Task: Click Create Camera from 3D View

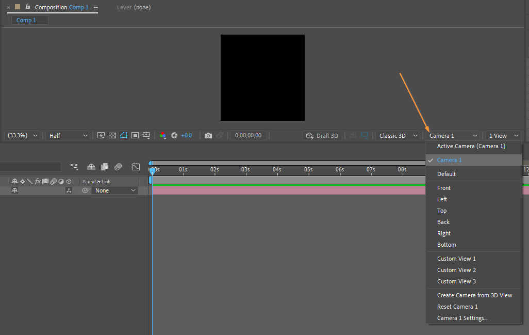Action: (474, 295)
